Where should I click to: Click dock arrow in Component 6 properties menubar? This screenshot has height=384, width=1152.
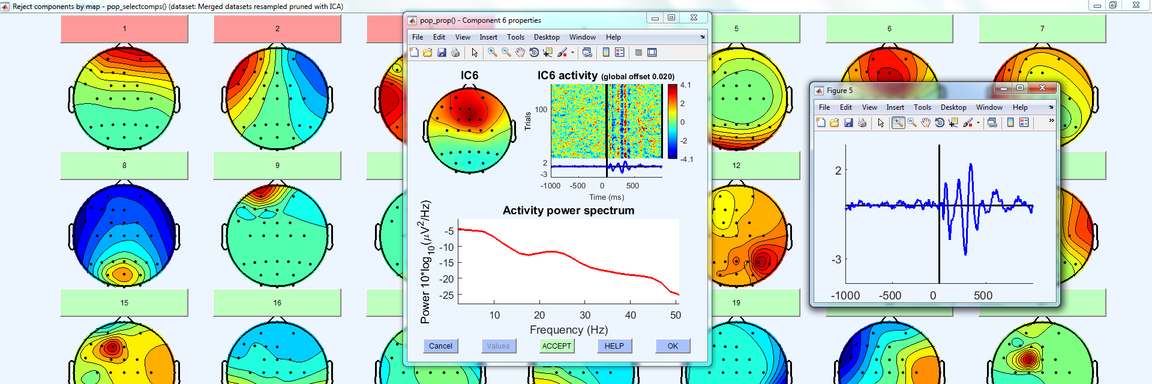703,37
